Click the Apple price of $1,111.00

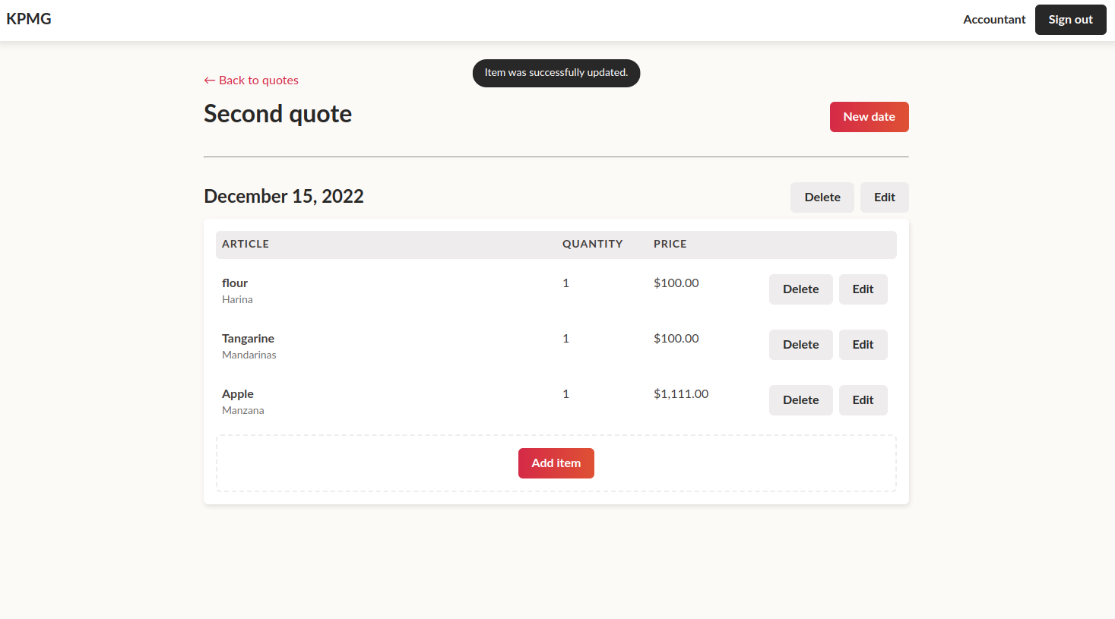[680, 393]
